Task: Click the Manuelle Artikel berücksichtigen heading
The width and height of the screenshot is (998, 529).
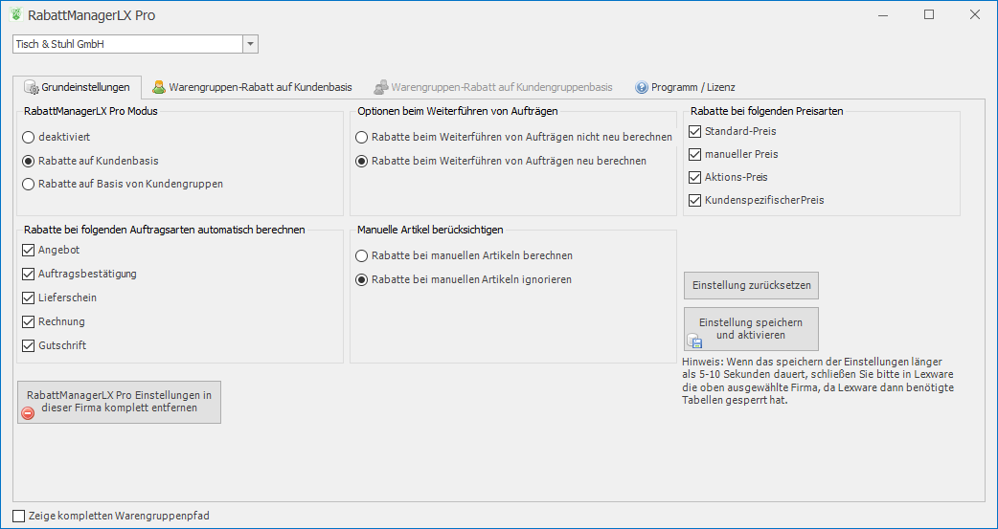Action: pyautogui.click(x=430, y=230)
